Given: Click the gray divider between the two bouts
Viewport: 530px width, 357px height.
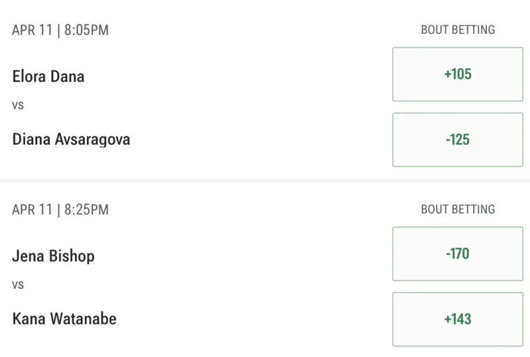Looking at the screenshot, I should pos(265,180).
